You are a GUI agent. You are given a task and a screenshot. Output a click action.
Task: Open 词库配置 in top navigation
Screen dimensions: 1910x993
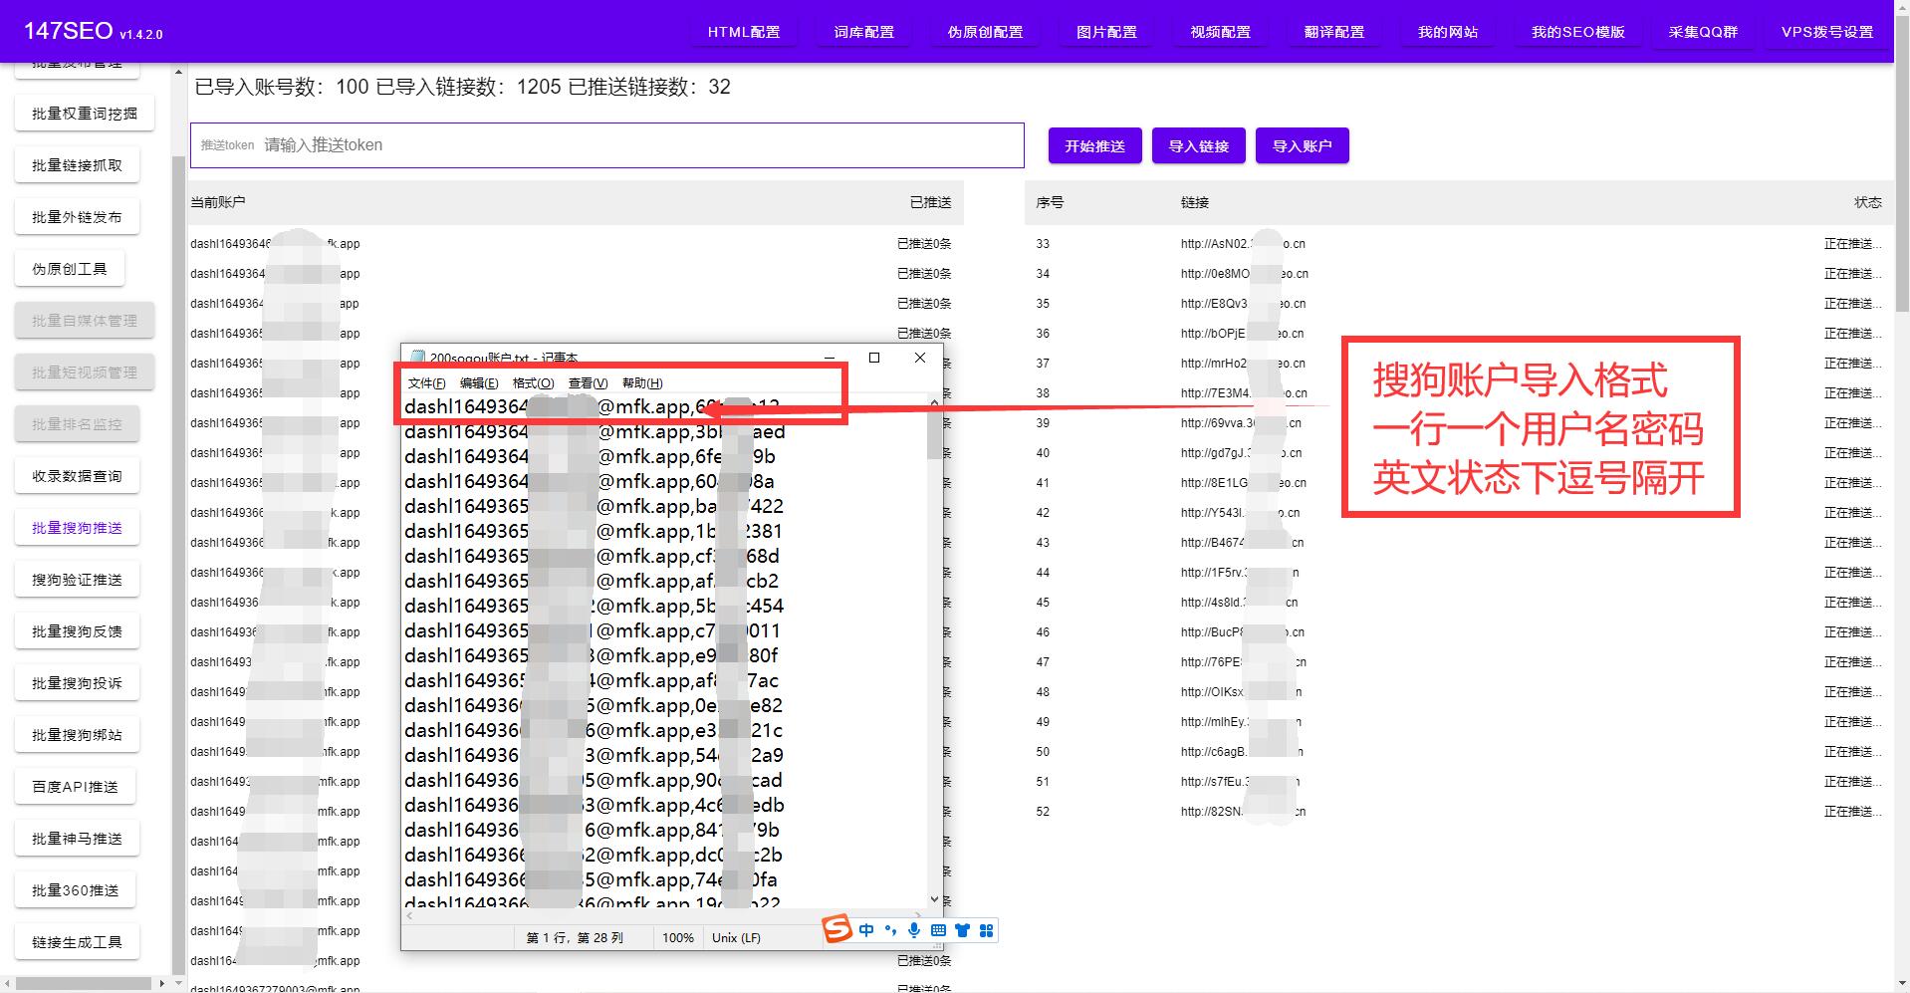pyautogui.click(x=864, y=32)
